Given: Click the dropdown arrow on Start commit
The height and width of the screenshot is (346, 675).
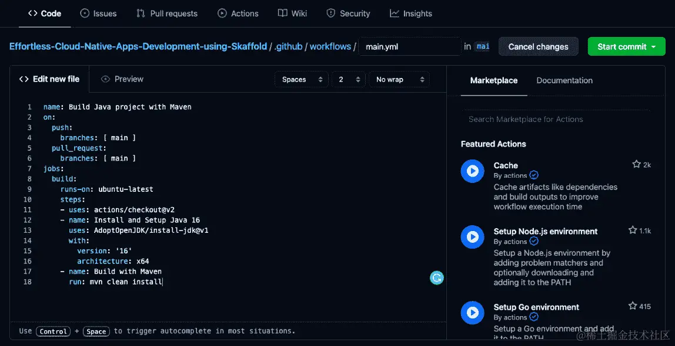Looking at the screenshot, I should (x=653, y=47).
